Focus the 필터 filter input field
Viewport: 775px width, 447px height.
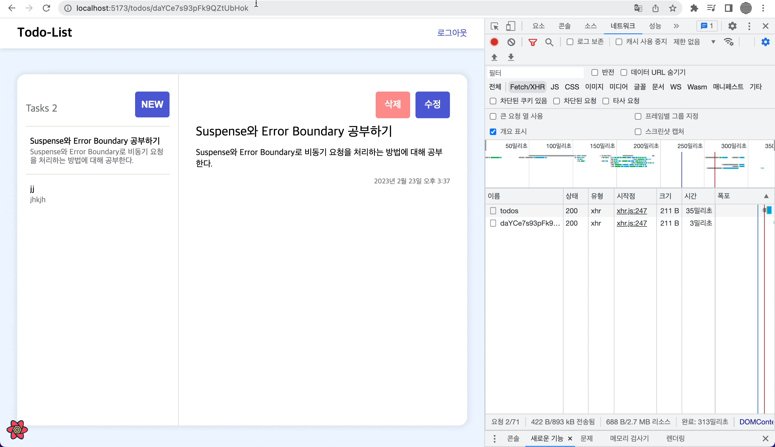pos(535,73)
